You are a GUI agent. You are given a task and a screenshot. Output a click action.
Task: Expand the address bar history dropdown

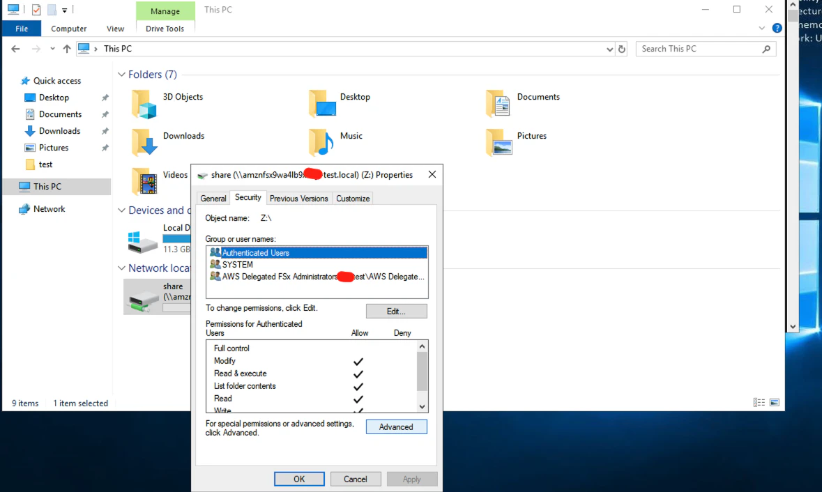pos(609,49)
